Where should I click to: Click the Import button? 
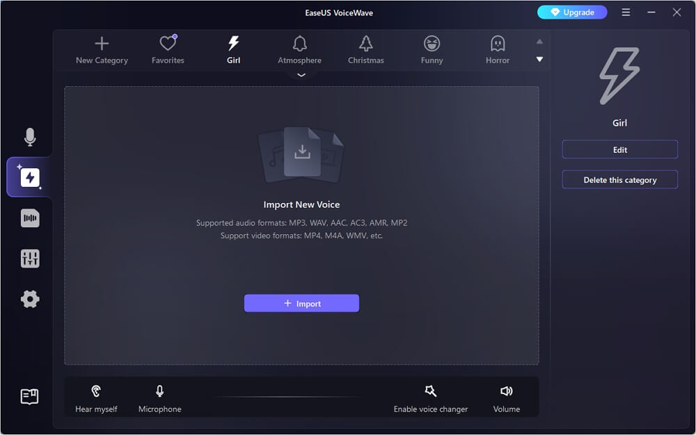click(x=301, y=303)
